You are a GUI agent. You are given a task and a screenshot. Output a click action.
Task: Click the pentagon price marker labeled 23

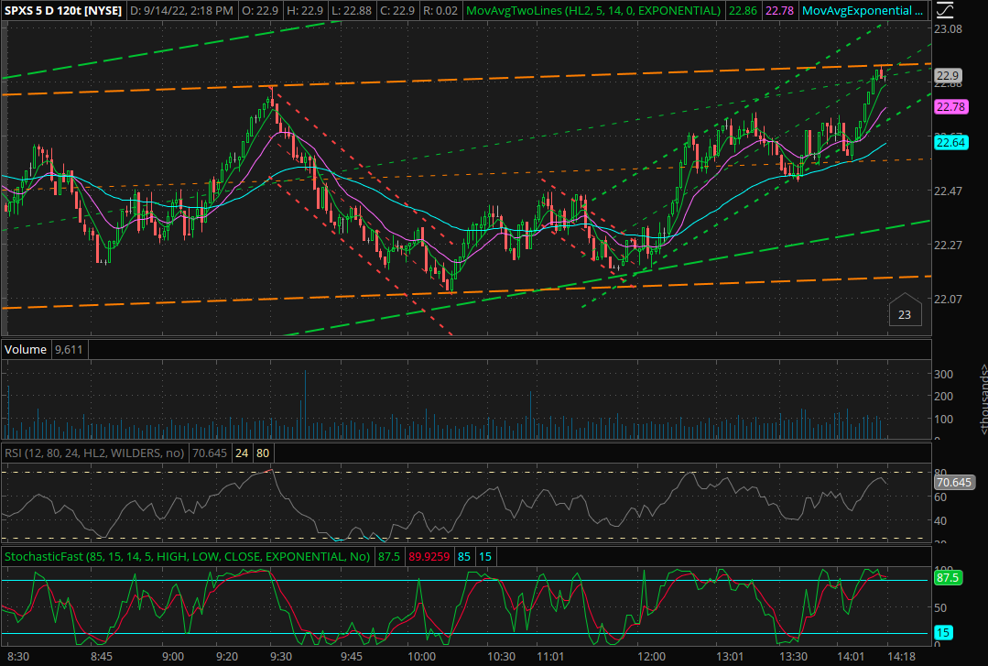904,311
